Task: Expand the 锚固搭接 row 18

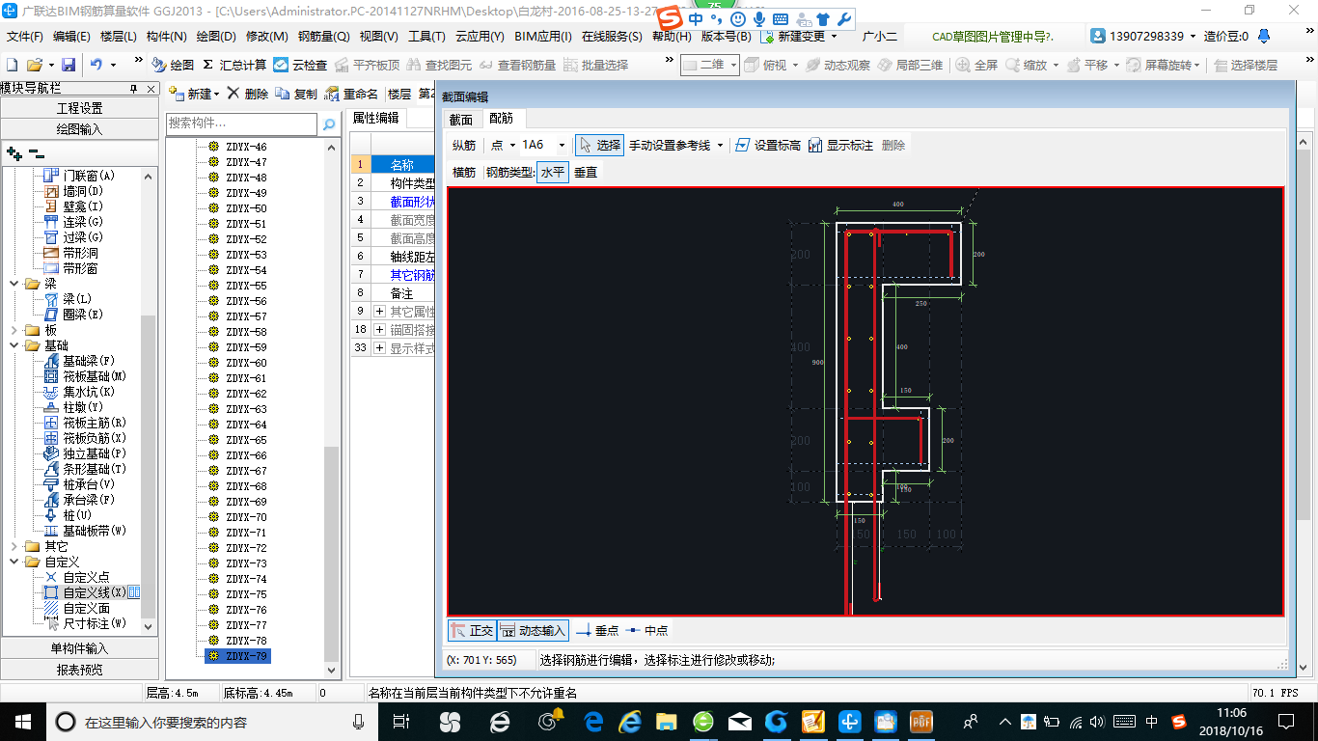Action: point(379,329)
